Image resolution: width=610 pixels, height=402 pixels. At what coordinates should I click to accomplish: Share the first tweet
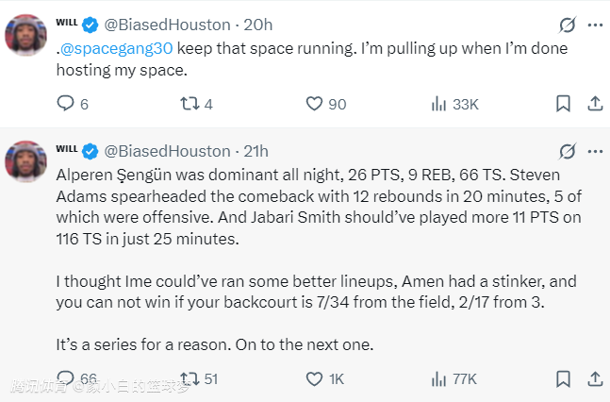[x=594, y=104]
